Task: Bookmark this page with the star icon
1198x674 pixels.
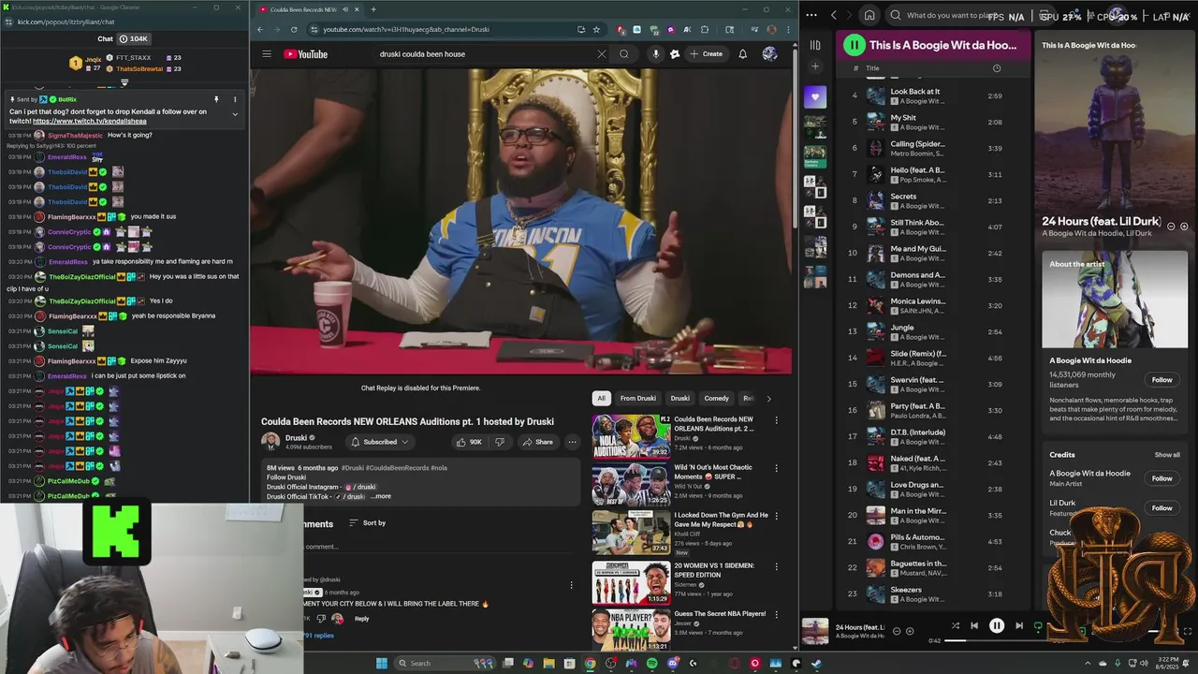Action: point(596,29)
